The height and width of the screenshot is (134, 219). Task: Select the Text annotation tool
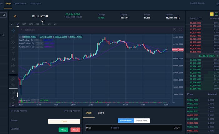pos(13,54)
